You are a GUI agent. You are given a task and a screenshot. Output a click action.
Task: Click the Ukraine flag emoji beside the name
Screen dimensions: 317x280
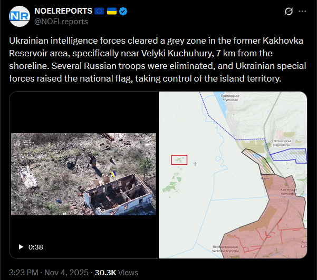pyautogui.click(x=112, y=11)
